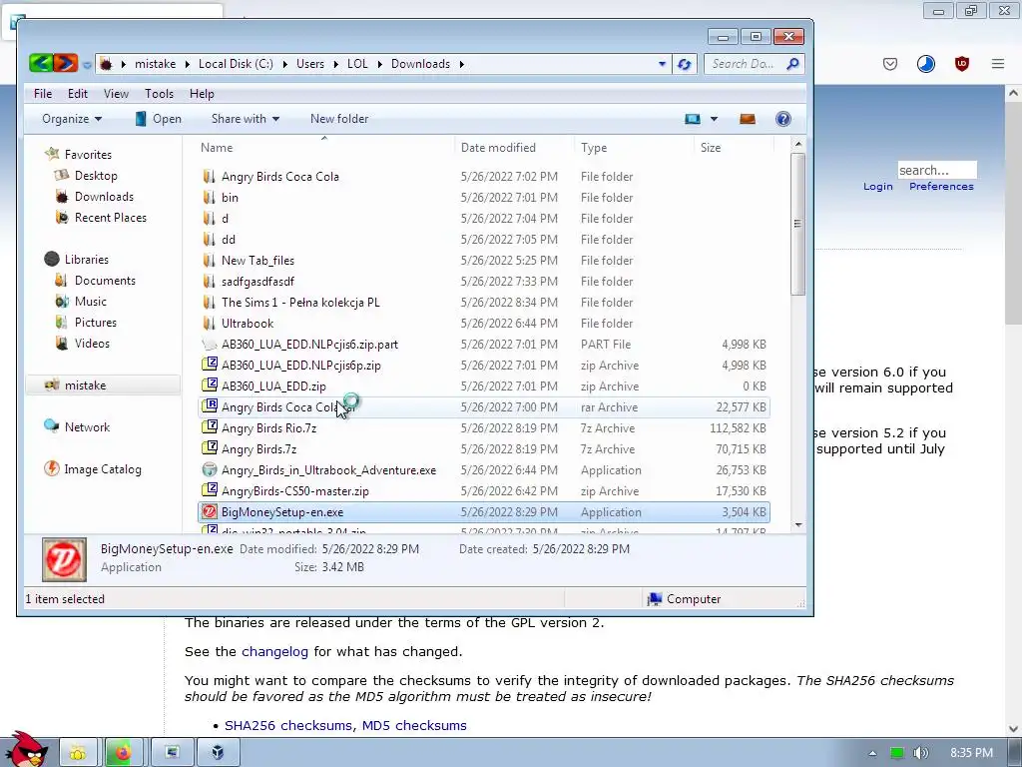Click the refresh icon beside address bar

tap(684, 64)
